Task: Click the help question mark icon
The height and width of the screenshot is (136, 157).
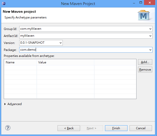Action: pyautogui.click(x=7, y=128)
